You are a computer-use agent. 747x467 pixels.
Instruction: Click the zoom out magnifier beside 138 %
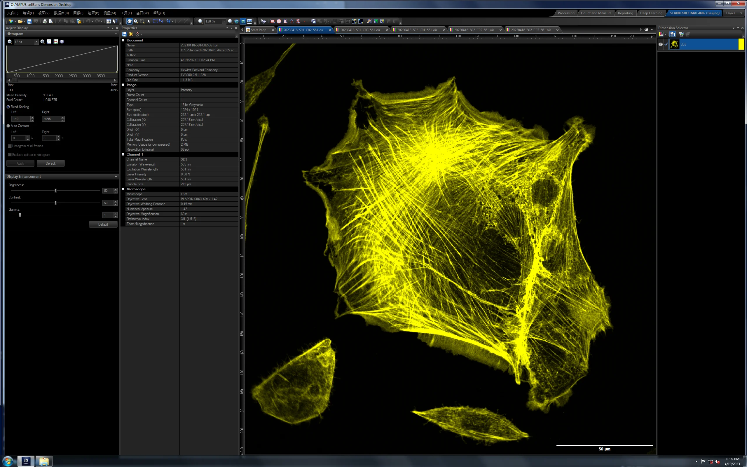tap(200, 21)
